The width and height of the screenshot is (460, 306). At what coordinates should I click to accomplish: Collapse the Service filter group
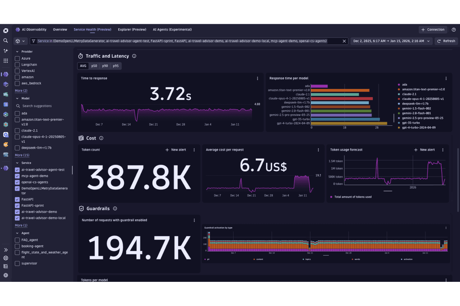click(17, 163)
